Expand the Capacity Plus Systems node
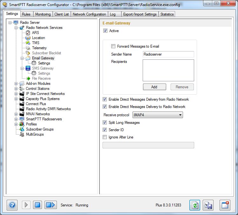238x215 pixels. coord(16,99)
